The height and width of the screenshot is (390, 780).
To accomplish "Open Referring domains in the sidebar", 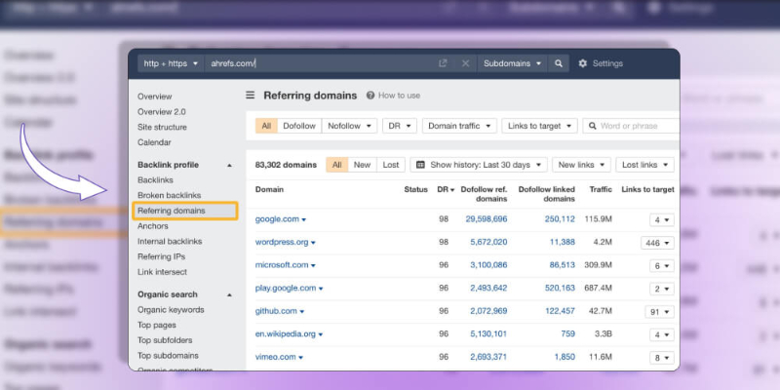I will (x=185, y=211).
